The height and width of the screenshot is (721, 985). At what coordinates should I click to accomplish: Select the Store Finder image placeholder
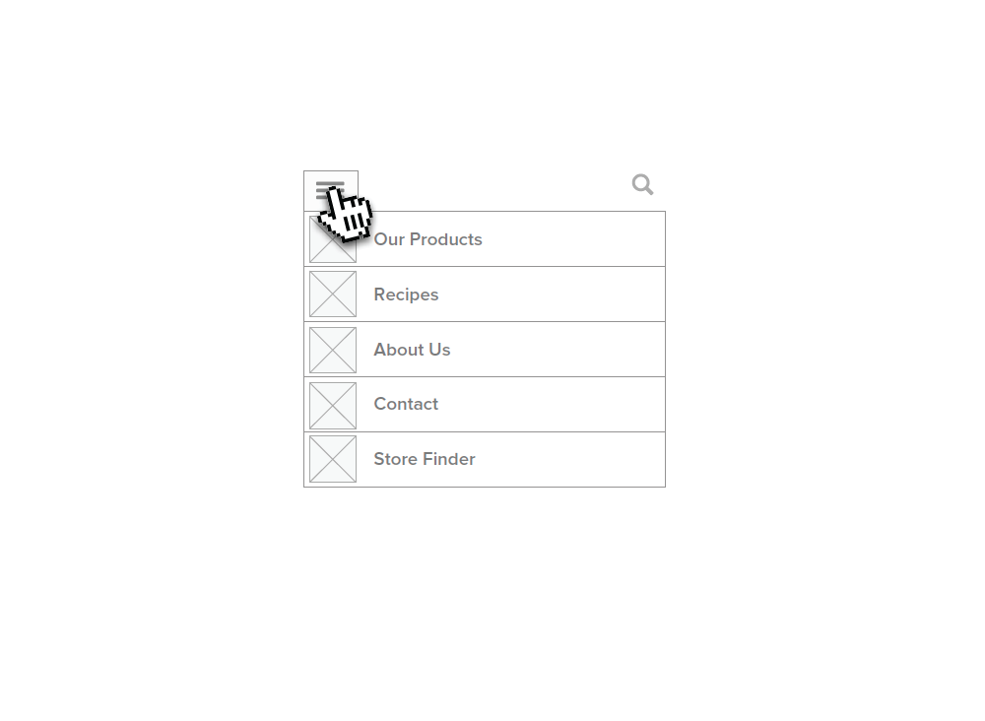pyautogui.click(x=333, y=459)
